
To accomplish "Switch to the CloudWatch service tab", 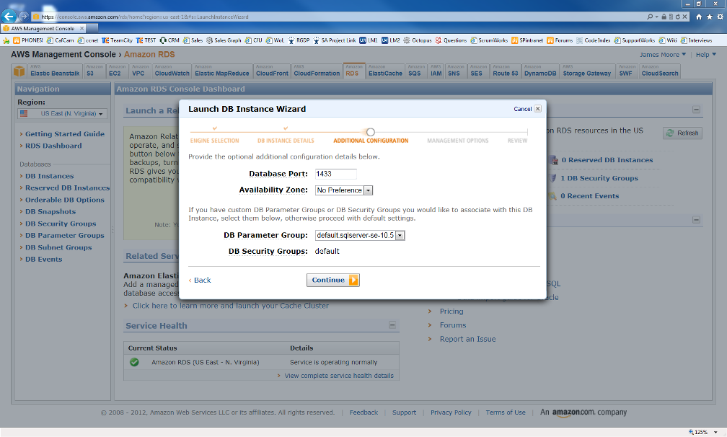I will pyautogui.click(x=172, y=71).
